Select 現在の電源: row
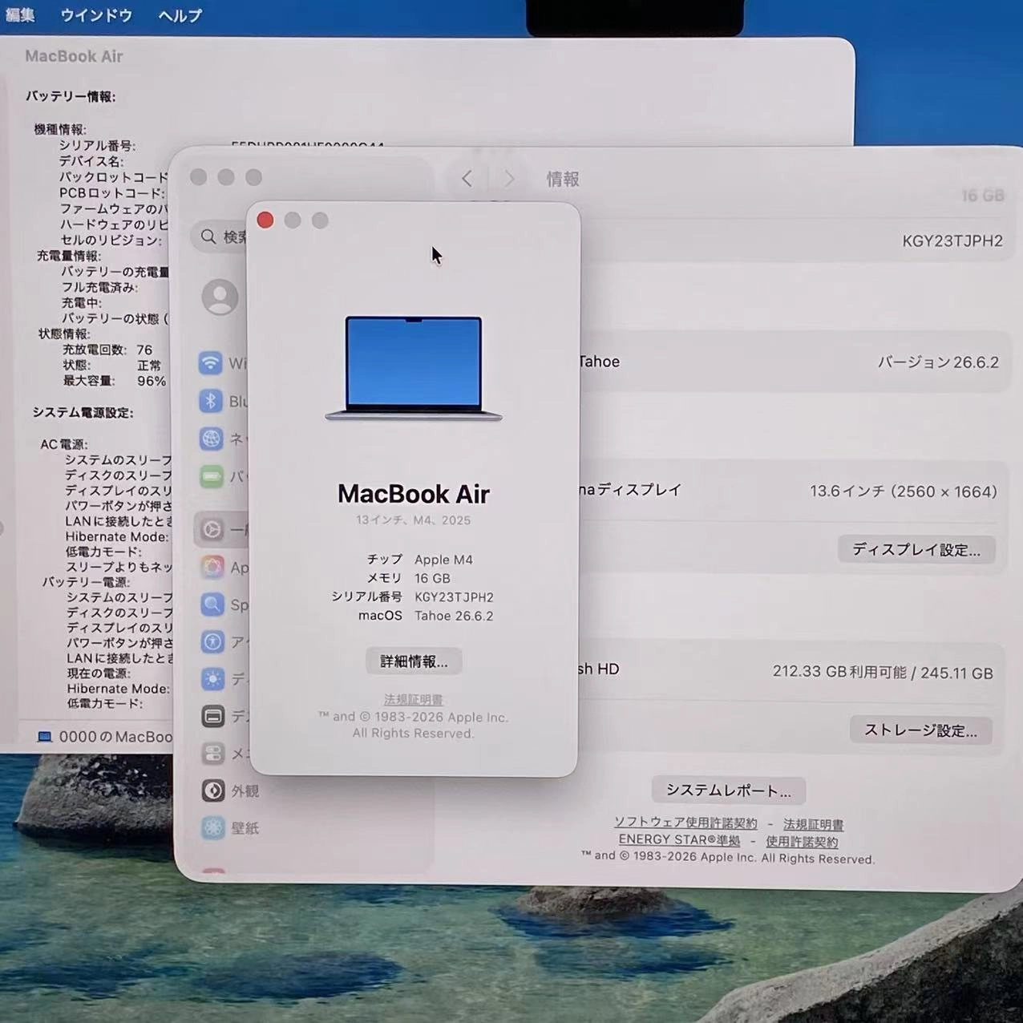Viewport: 1023px width, 1023px height. 99,673
